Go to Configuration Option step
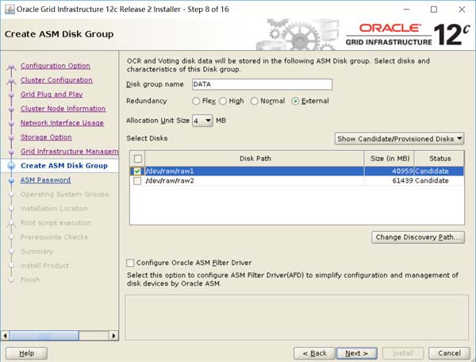The width and height of the screenshot is (476, 362). coord(56,66)
